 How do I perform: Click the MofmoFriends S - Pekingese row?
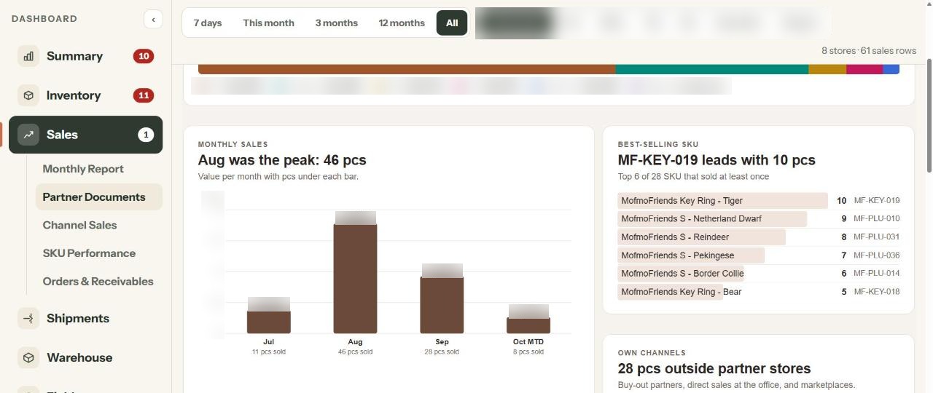click(x=759, y=255)
